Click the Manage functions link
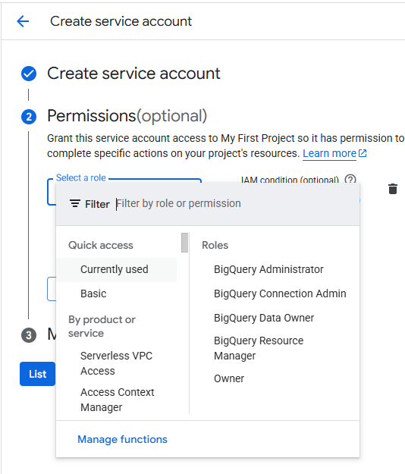 [122, 439]
